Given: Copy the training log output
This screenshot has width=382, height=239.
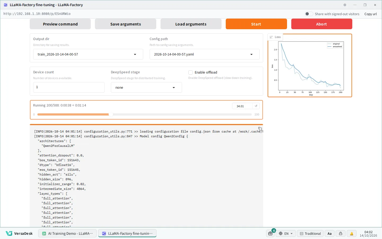Looking at the screenshot, I should (260, 129).
